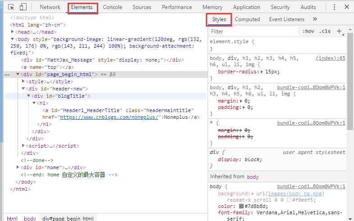Collapse the page_begin_html div node
Image resolution: width=354 pixels, height=221 pixels.
(18, 74)
